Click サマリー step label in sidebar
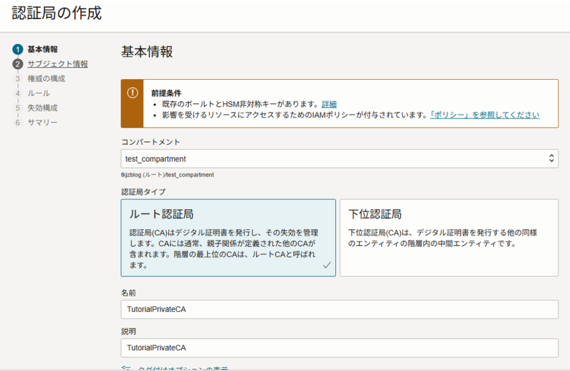The image size is (570, 371). pos(43,122)
